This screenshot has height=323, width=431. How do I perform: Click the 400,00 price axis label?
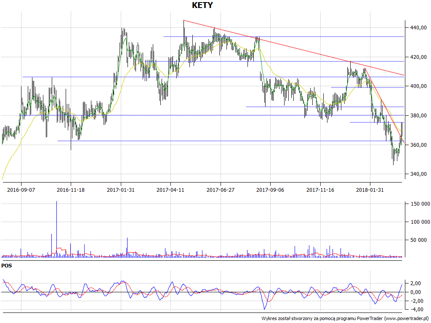pos(418,86)
